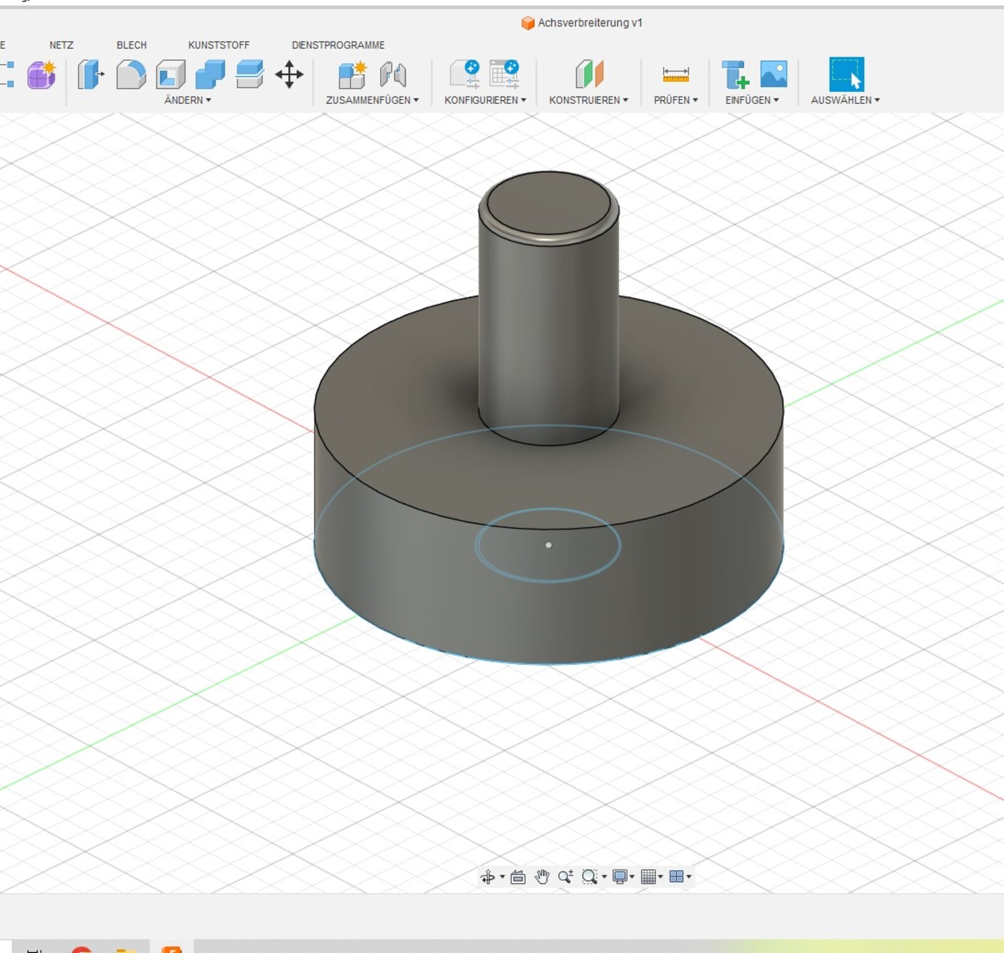1004x953 pixels.
Task: Select the Move/Copy arrows tool
Action: pos(289,75)
